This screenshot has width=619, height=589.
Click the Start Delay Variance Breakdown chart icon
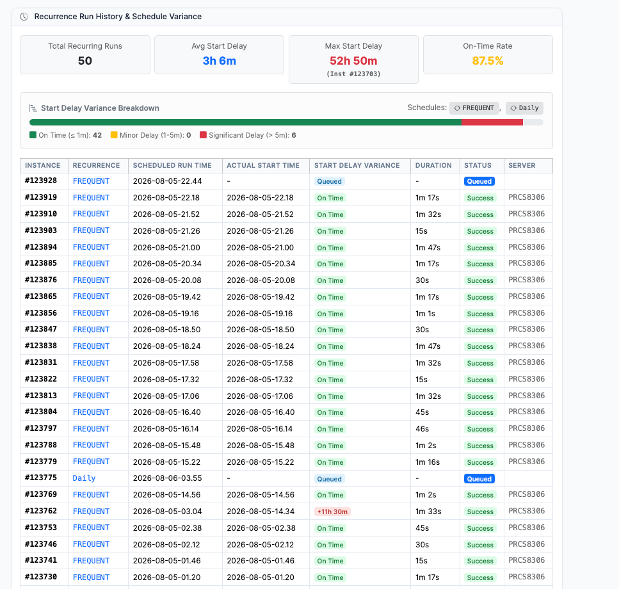33,108
